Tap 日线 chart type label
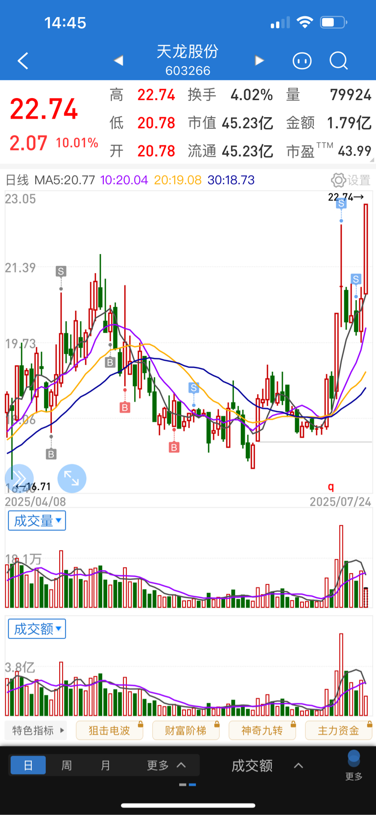Viewport: 376px width, 815px height. [x=17, y=180]
